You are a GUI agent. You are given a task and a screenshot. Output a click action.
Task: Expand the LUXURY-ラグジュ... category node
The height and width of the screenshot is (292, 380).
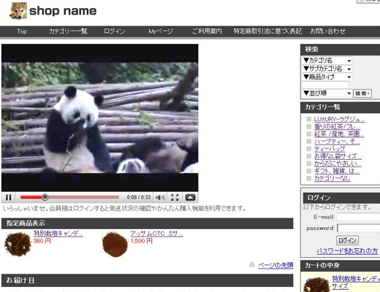click(x=308, y=119)
